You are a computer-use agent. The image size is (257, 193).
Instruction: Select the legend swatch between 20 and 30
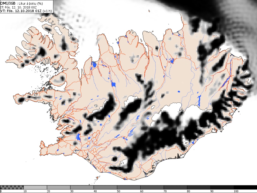click(59, 187)
